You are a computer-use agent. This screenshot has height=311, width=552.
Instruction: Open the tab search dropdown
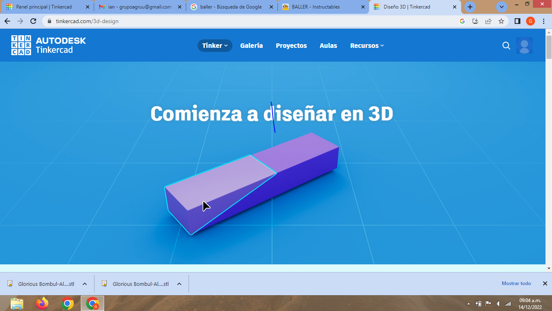coord(502,7)
